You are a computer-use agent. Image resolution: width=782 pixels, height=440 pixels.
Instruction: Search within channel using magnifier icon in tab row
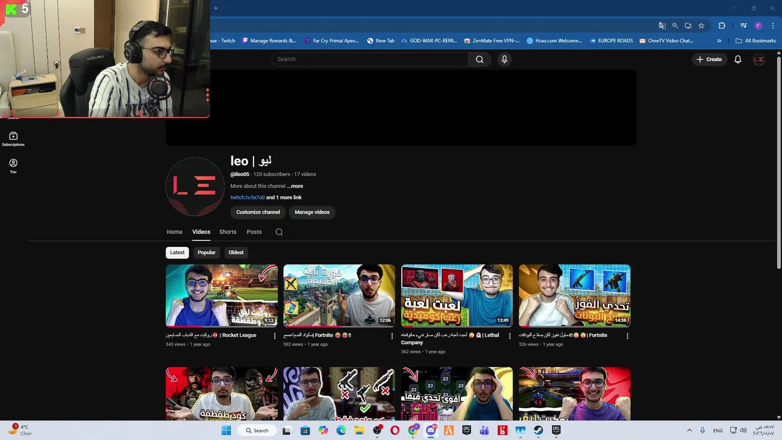pos(279,232)
